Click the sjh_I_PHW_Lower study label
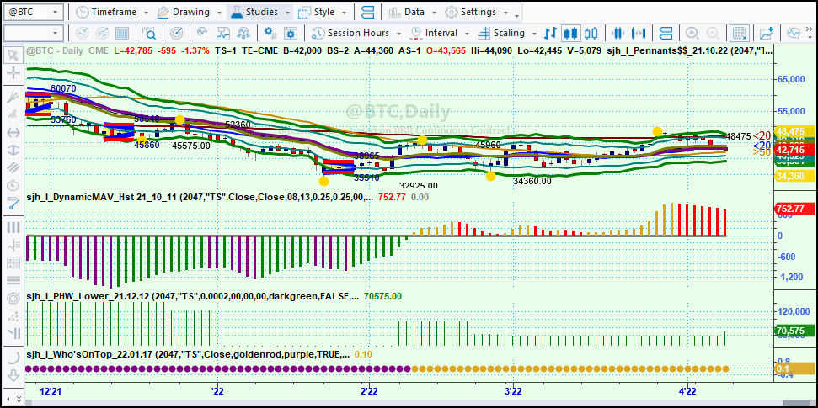The height and width of the screenshot is (408, 818). 192,296
